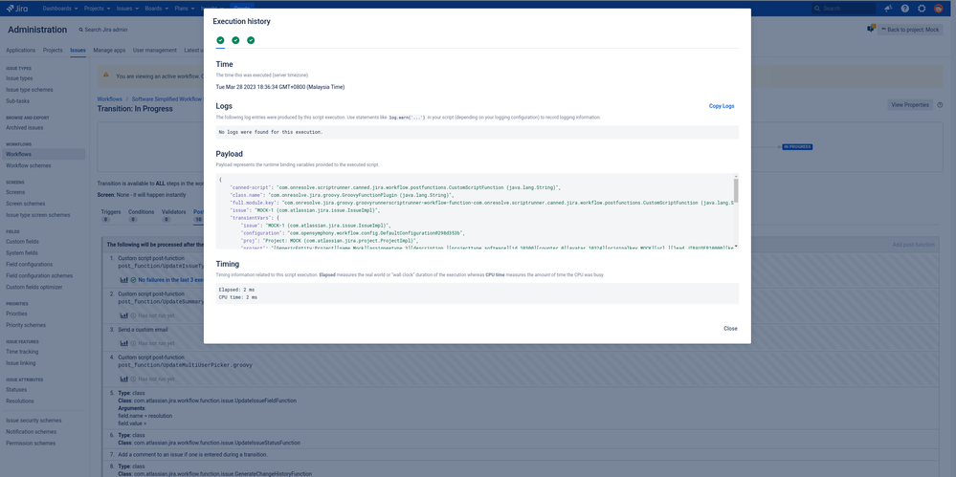Viewport: 956px width, 477px height.
Task: Expand the Issues menu in the top bar
Action: pos(127,9)
